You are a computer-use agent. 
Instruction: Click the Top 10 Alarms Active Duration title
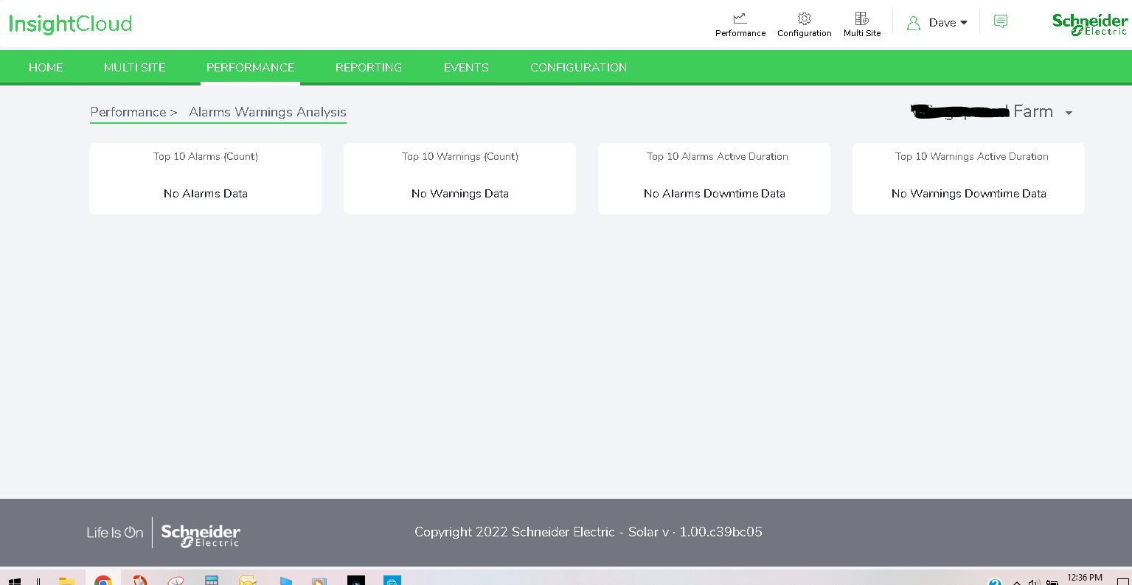click(x=718, y=156)
